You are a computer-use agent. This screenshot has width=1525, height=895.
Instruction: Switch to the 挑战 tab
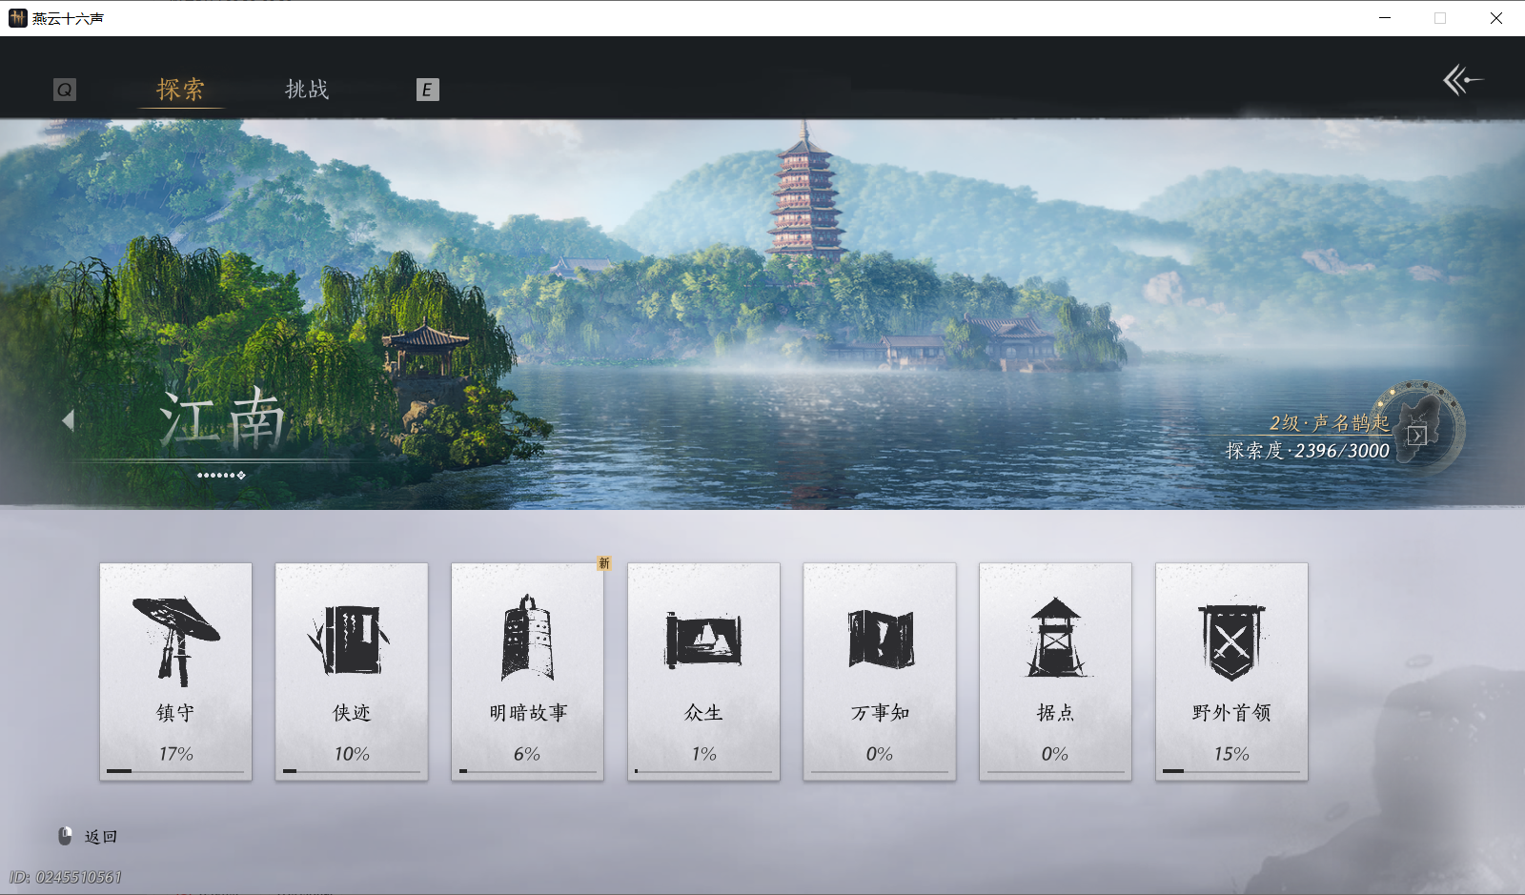pyautogui.click(x=307, y=90)
